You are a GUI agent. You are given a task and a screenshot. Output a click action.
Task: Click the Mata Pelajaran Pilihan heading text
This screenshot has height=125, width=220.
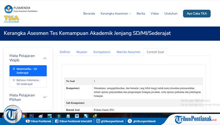coord(22,97)
